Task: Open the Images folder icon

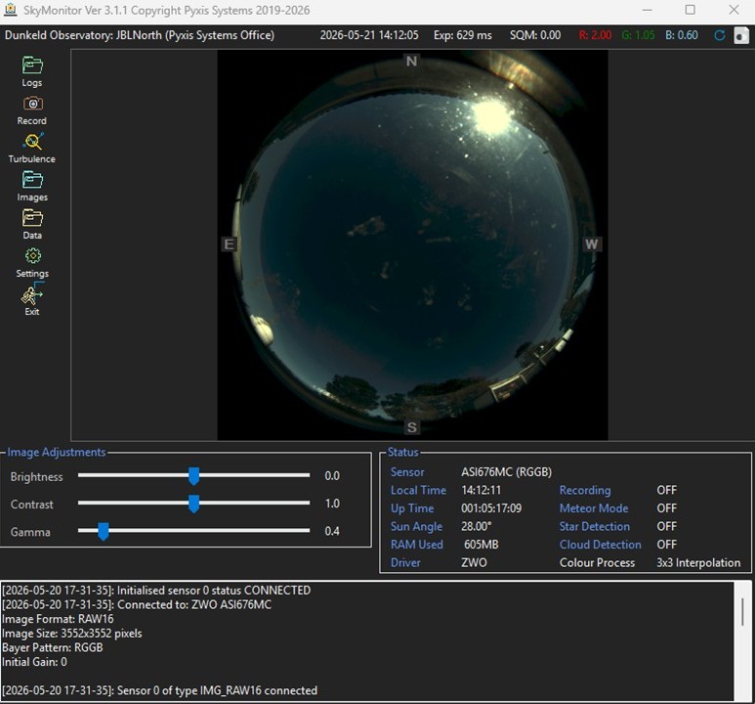Action: tap(32, 179)
